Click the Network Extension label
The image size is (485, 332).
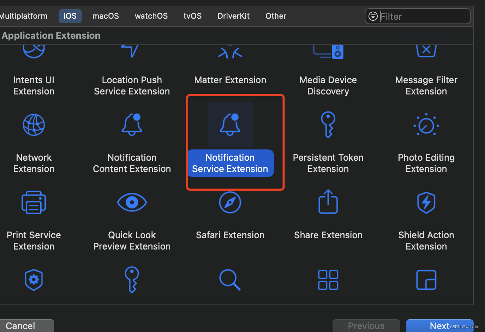(34, 163)
